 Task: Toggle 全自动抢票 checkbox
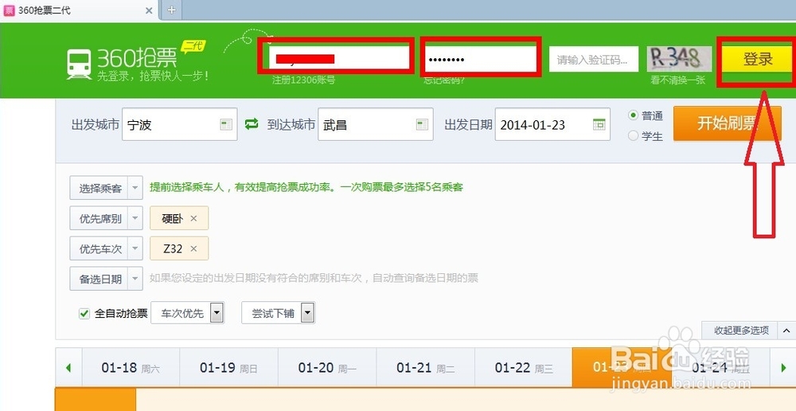(84, 314)
